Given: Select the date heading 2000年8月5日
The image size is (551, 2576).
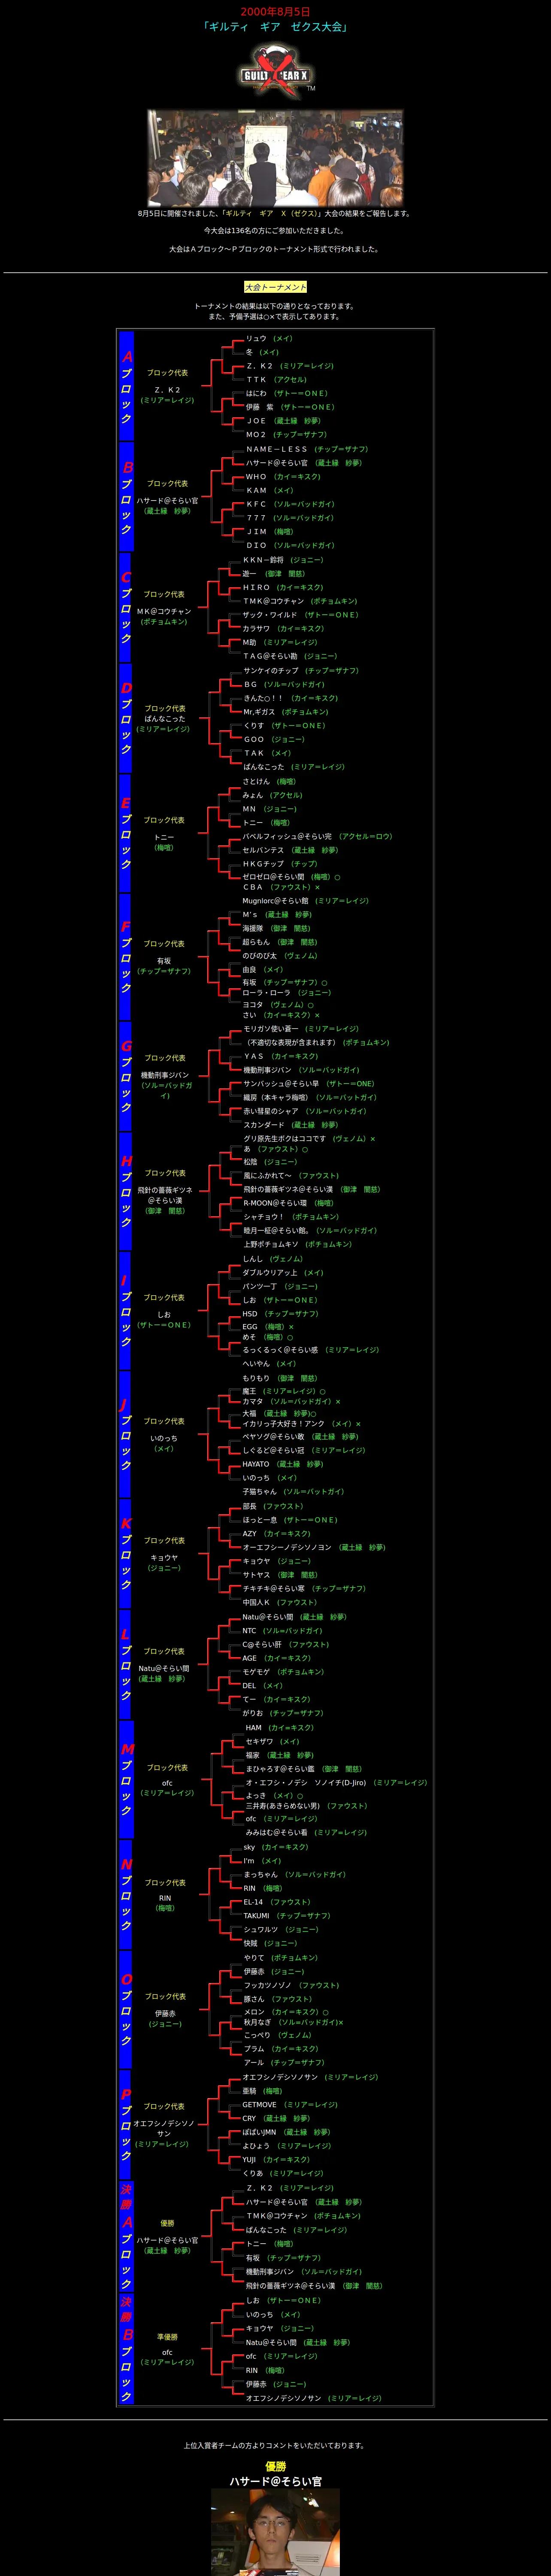Looking at the screenshot, I should [275, 11].
